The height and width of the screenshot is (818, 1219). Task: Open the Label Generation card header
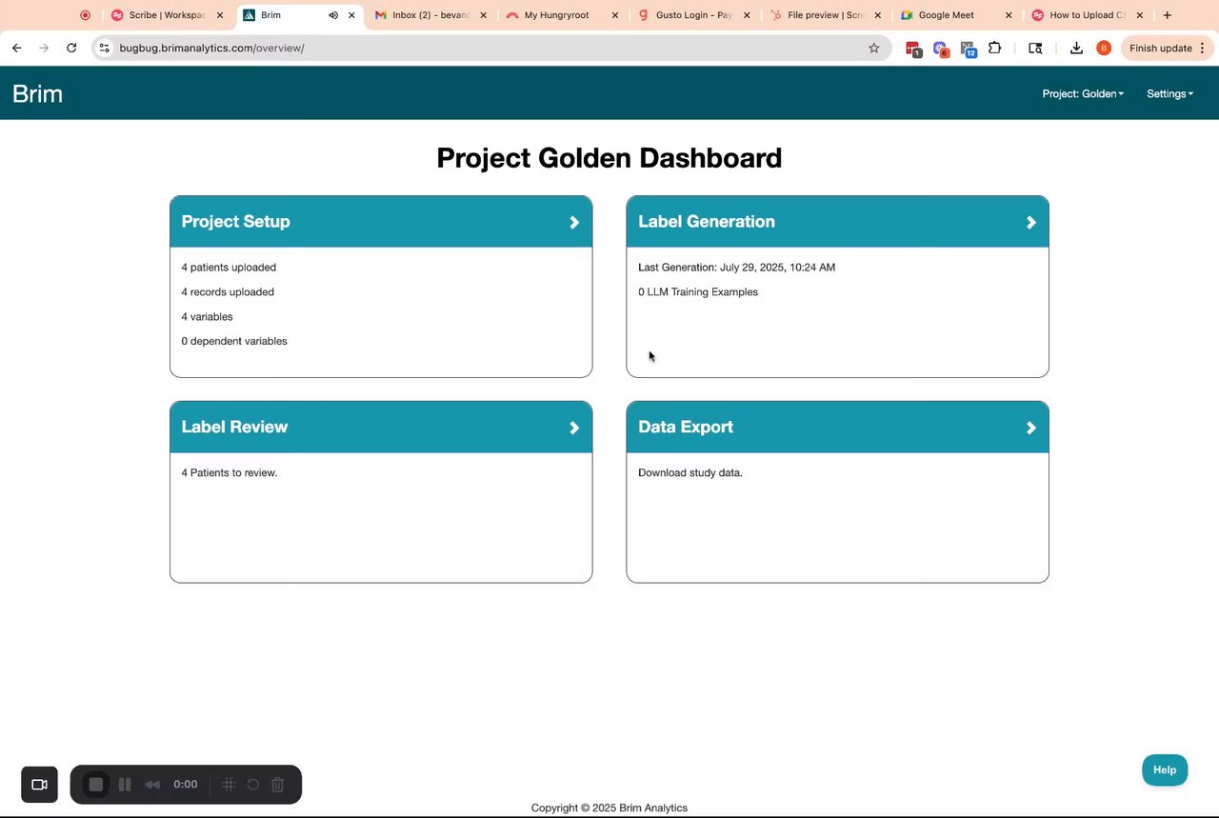838,222
